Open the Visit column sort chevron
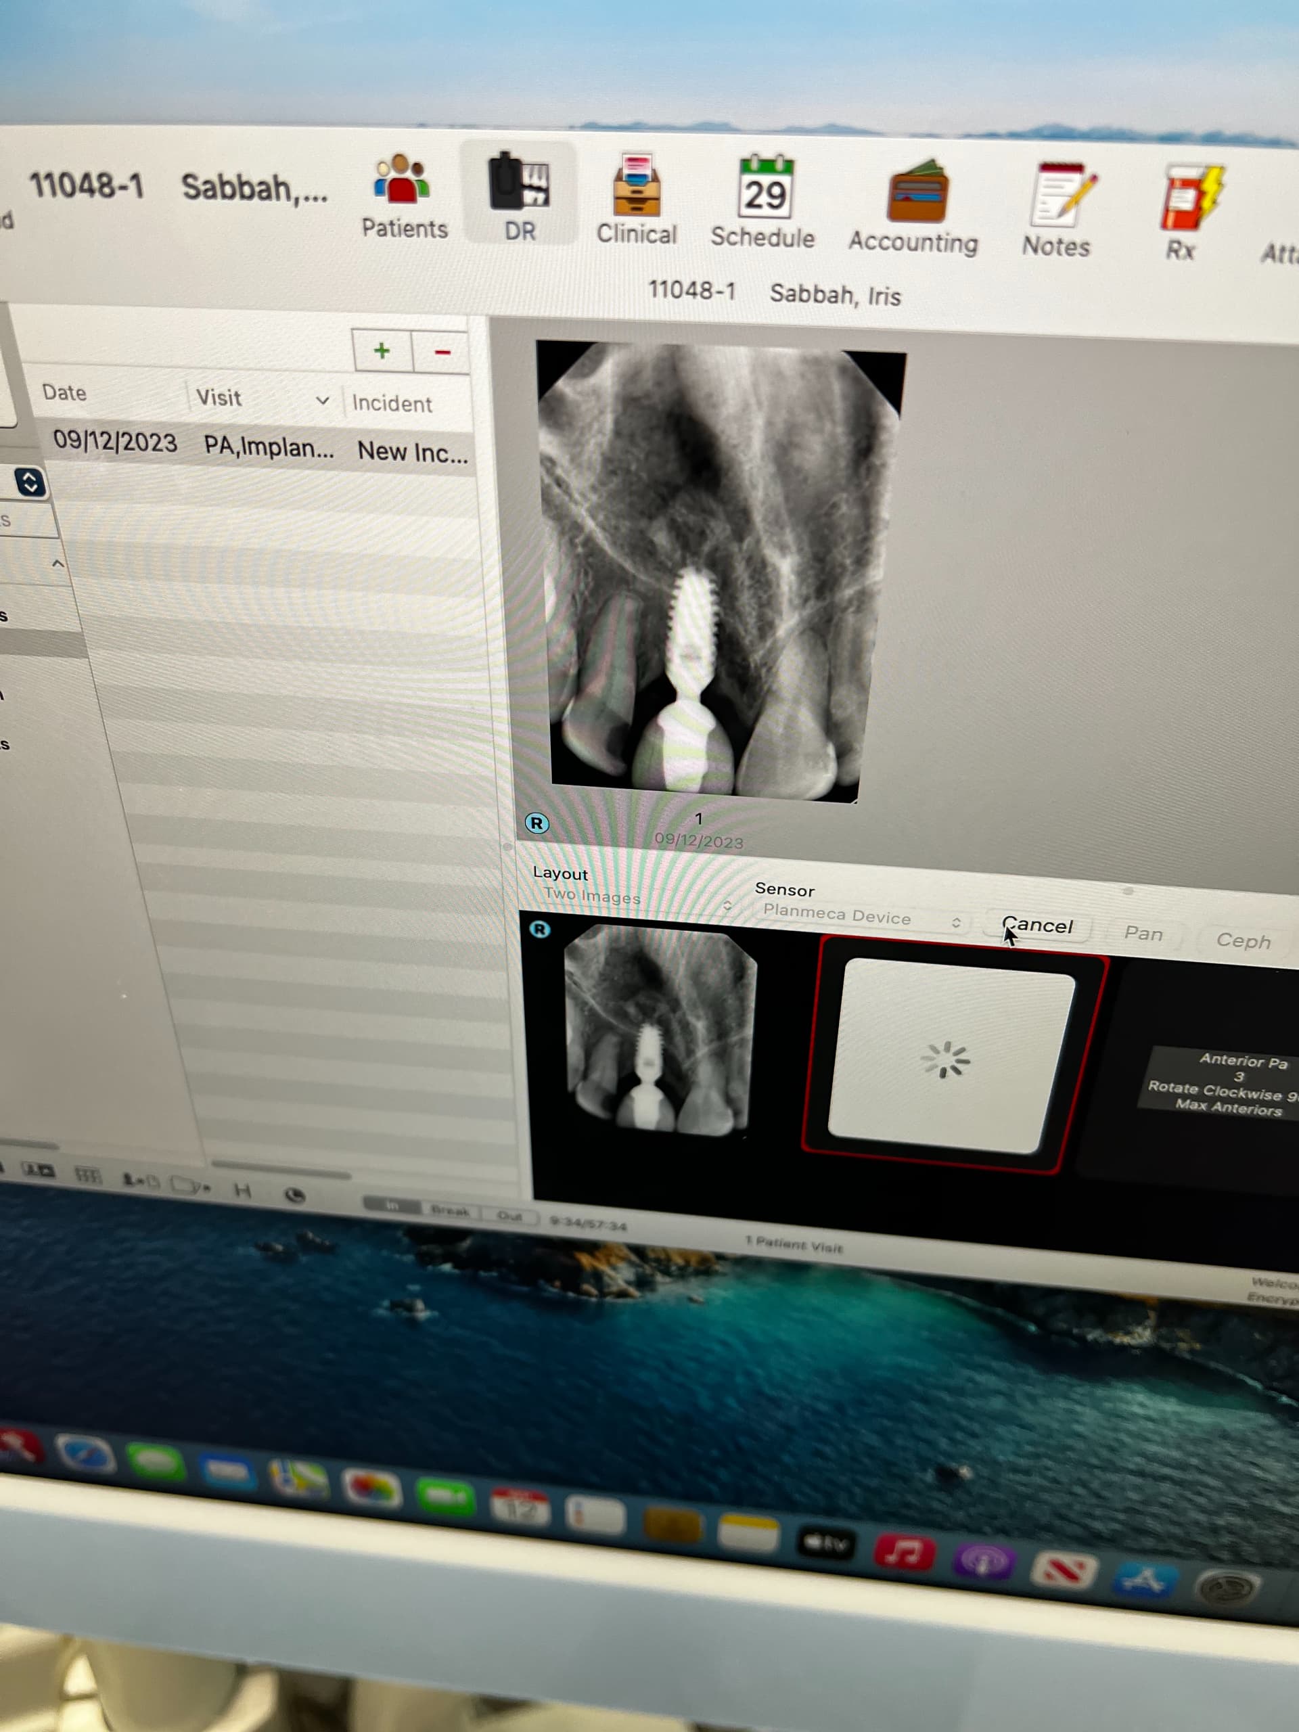This screenshot has width=1299, height=1732. [323, 400]
